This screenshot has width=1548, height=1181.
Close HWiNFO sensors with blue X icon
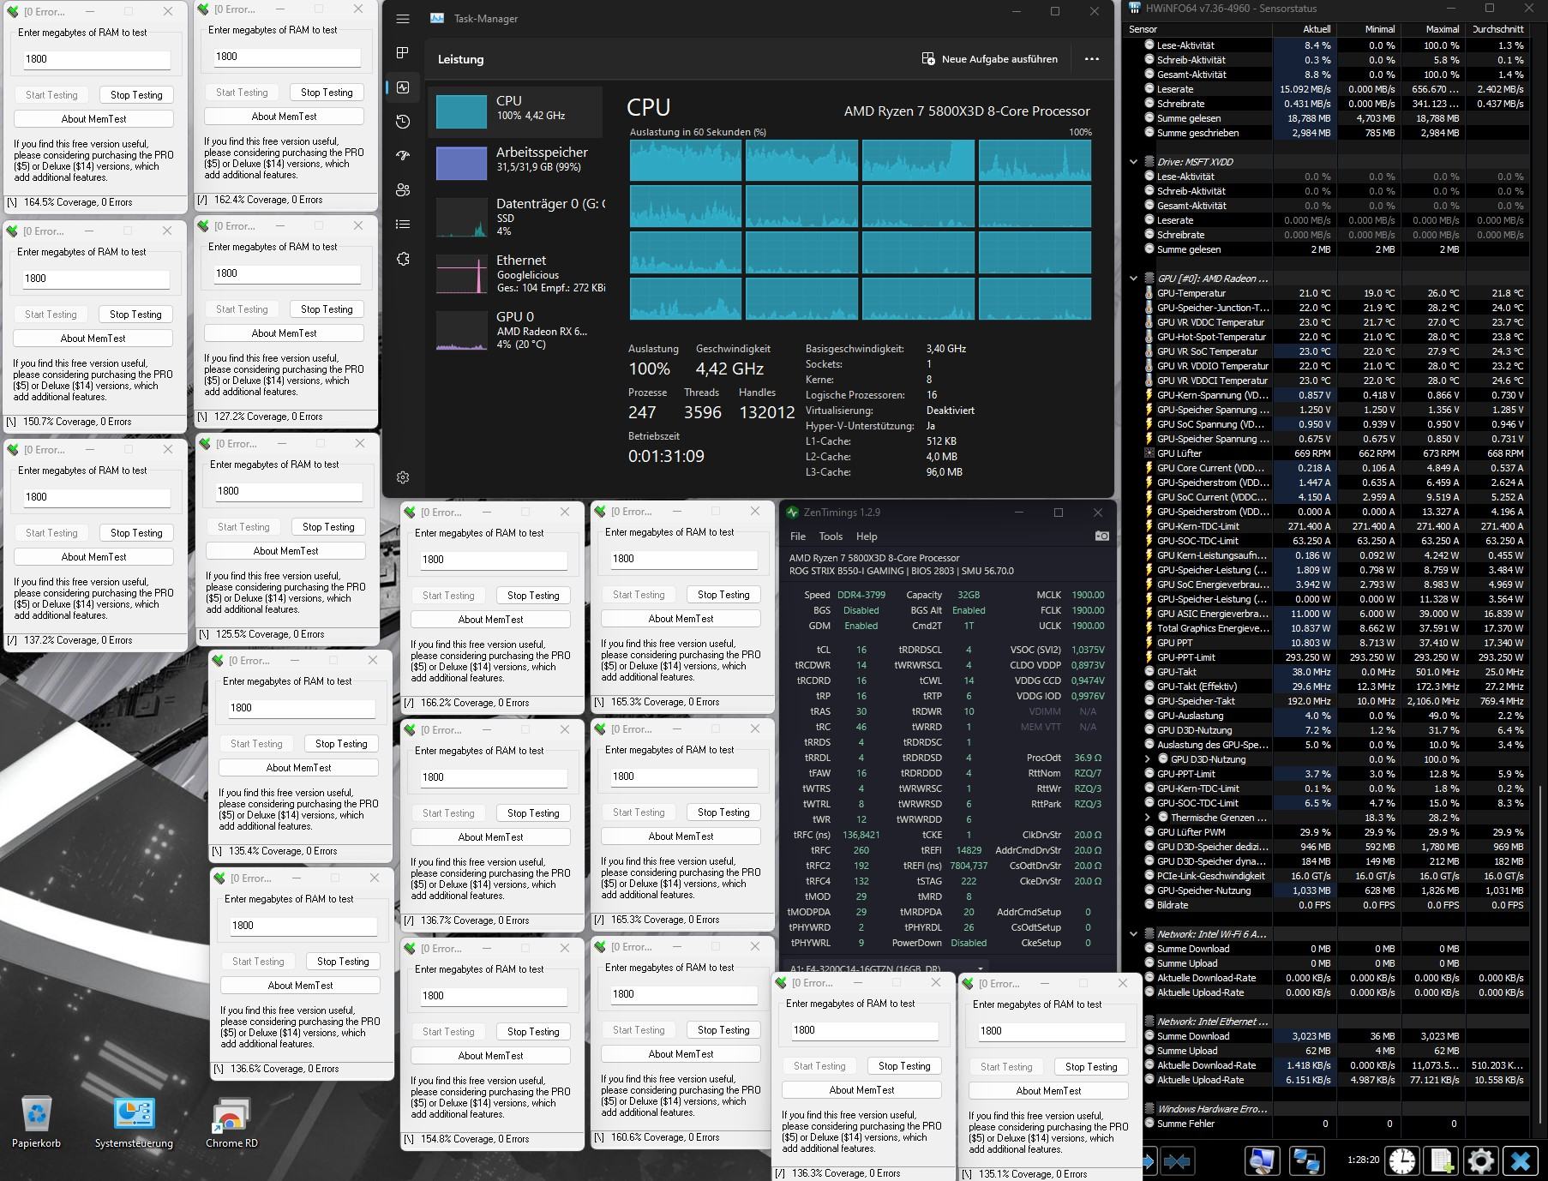[1521, 1161]
